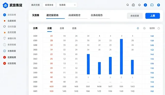Click the "12" cell in the table
This screenshot has height=95, width=165.
[x=64, y=59]
